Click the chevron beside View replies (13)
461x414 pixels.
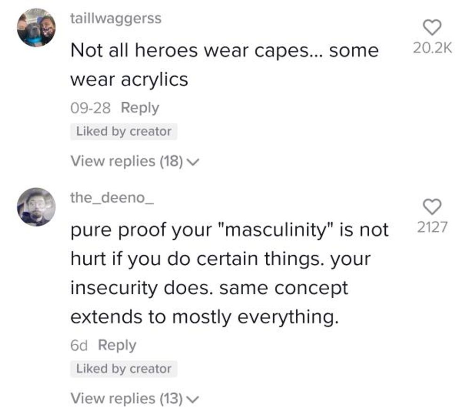click(193, 399)
